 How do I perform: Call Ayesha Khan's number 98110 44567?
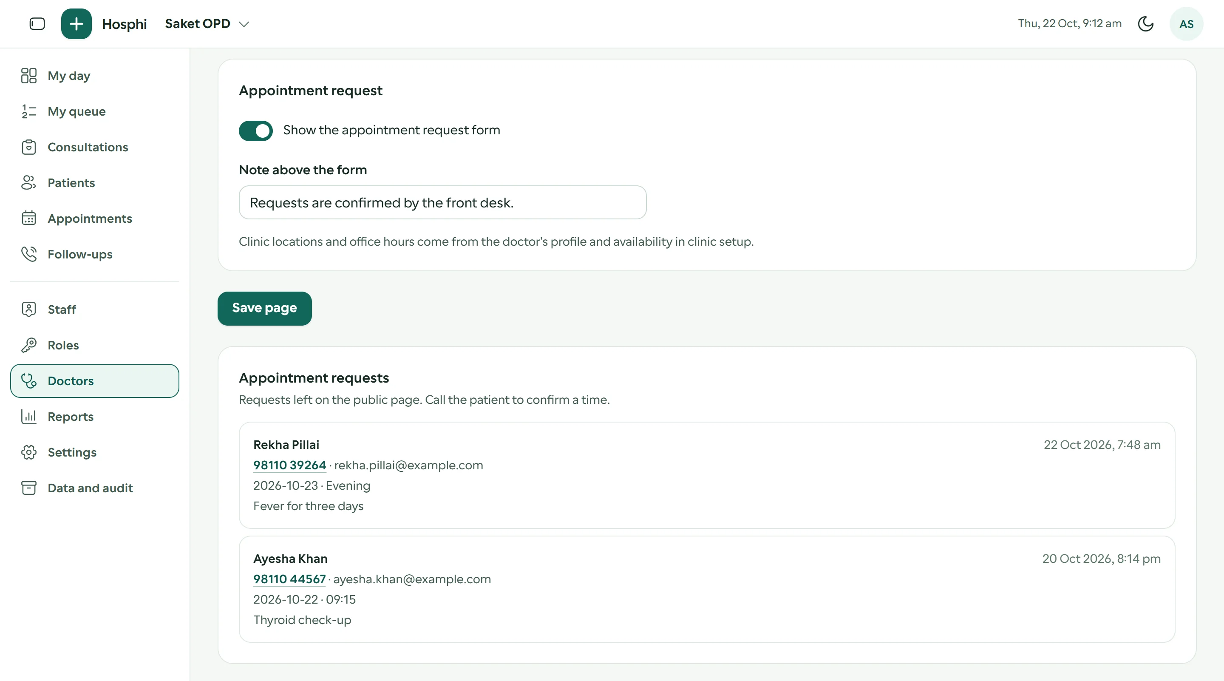click(289, 579)
